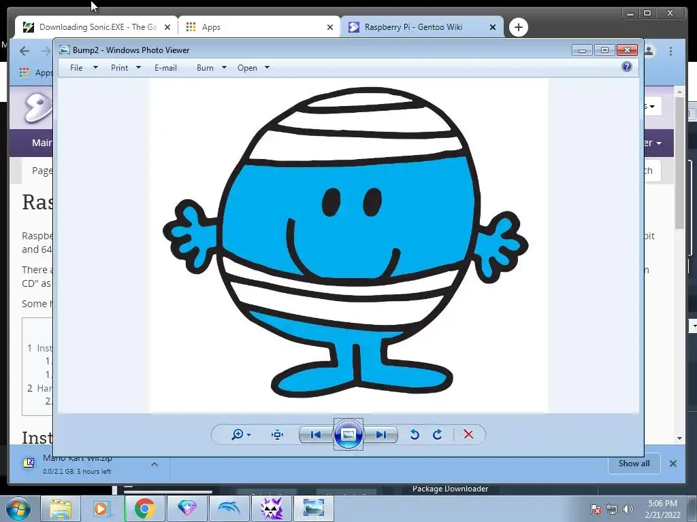Expand the Open dropdown arrow
Screen dimensions: 697x522
267,67
